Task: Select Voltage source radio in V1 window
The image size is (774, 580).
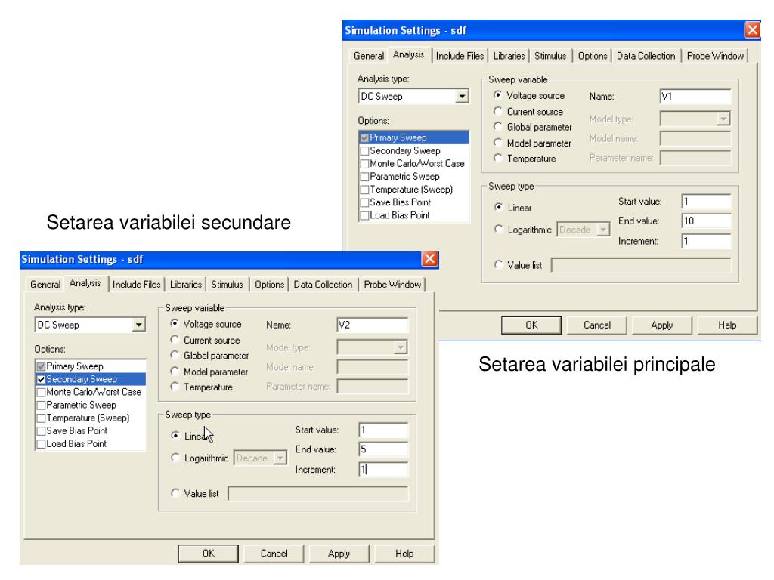Action: click(497, 94)
